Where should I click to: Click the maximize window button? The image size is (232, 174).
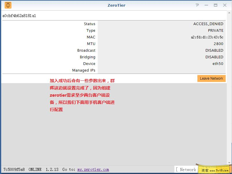(216, 5)
